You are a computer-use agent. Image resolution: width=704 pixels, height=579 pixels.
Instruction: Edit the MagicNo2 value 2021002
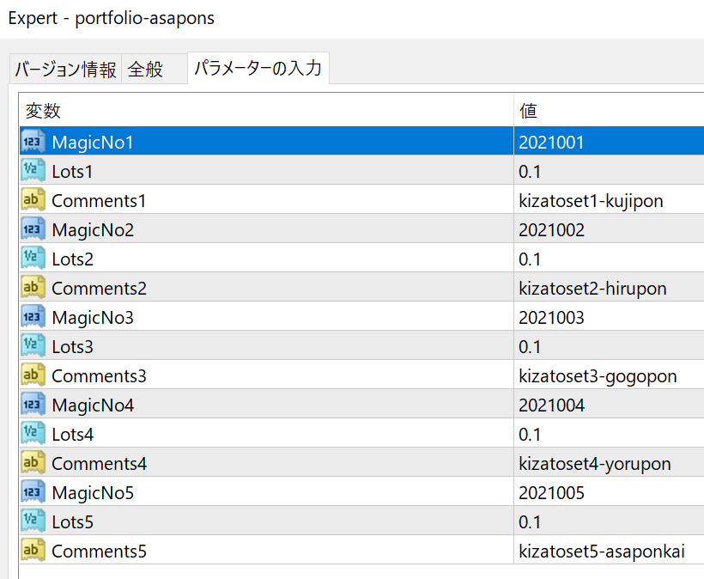[x=551, y=229]
